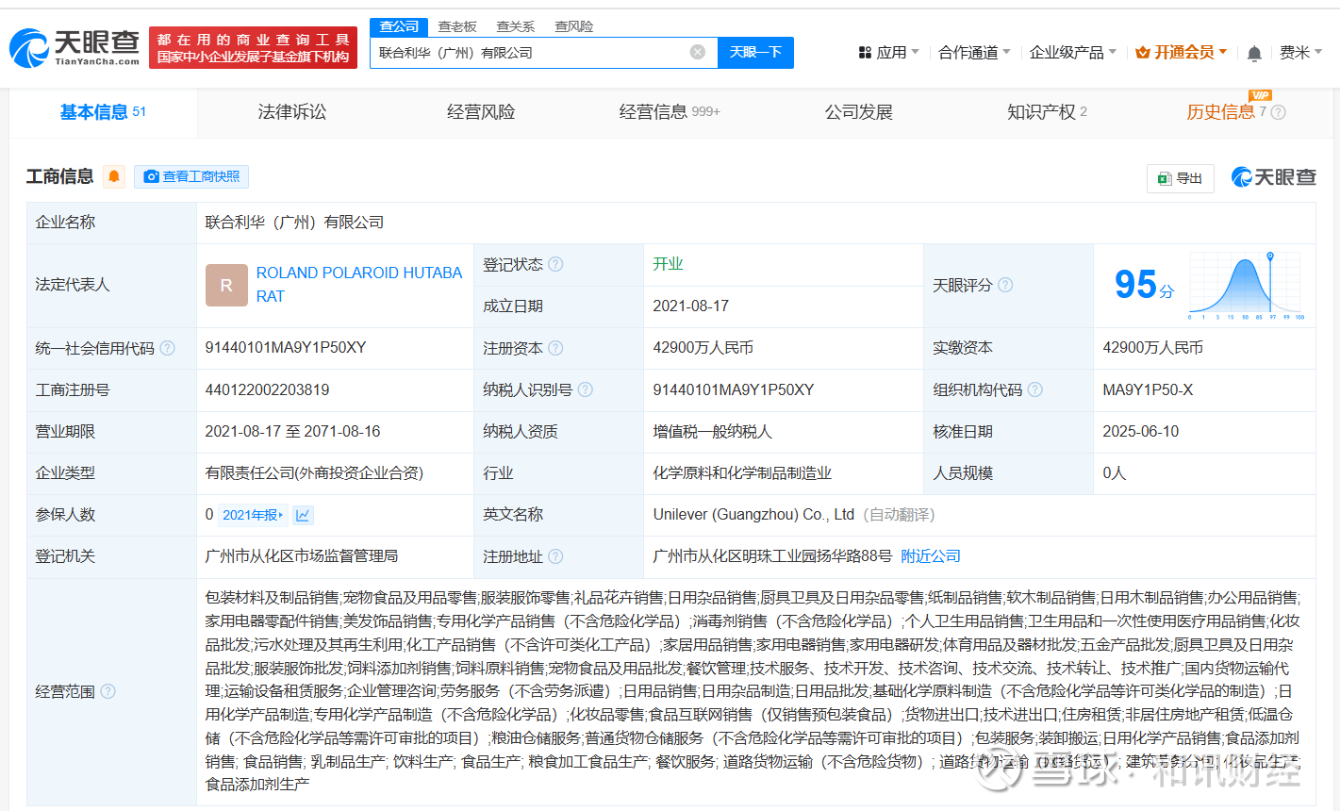Click the 增值税一般纳税人 taxpayer qualification

712,431
